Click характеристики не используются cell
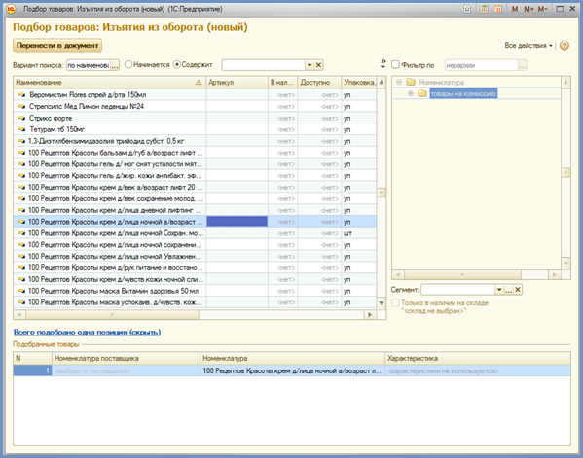 [478, 370]
